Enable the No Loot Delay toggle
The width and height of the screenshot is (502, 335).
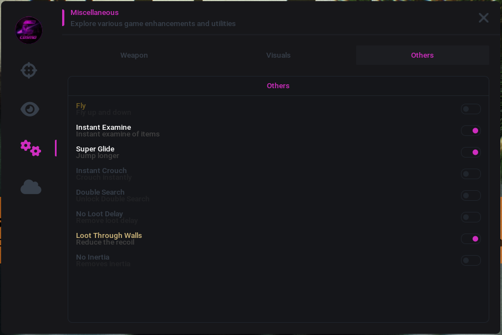[470, 217]
